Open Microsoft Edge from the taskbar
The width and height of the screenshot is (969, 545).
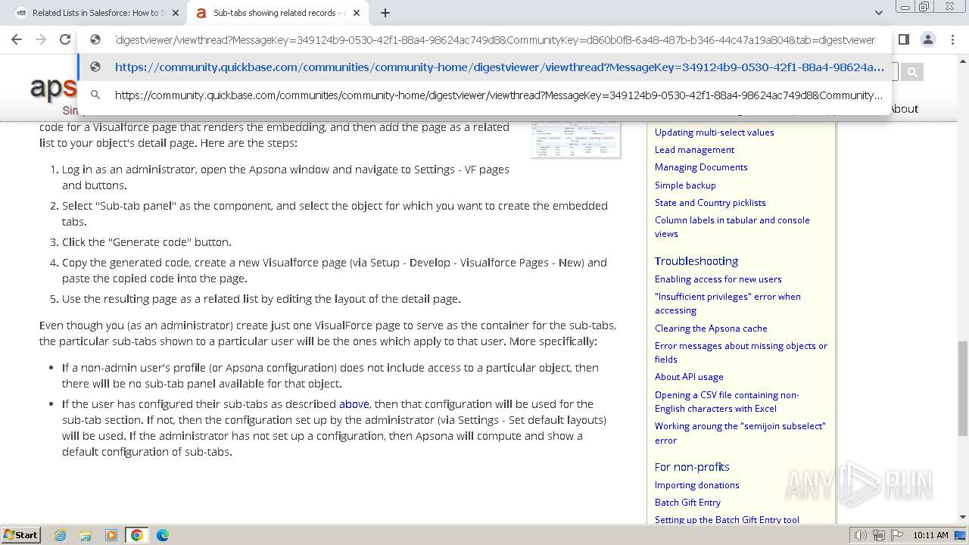tap(163, 535)
